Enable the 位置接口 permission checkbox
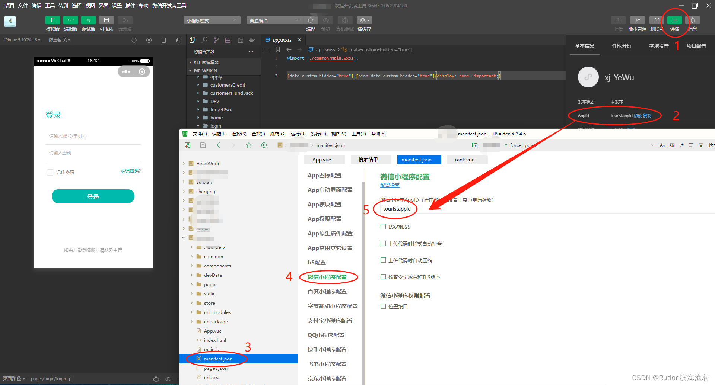This screenshot has height=385, width=715. (383, 306)
